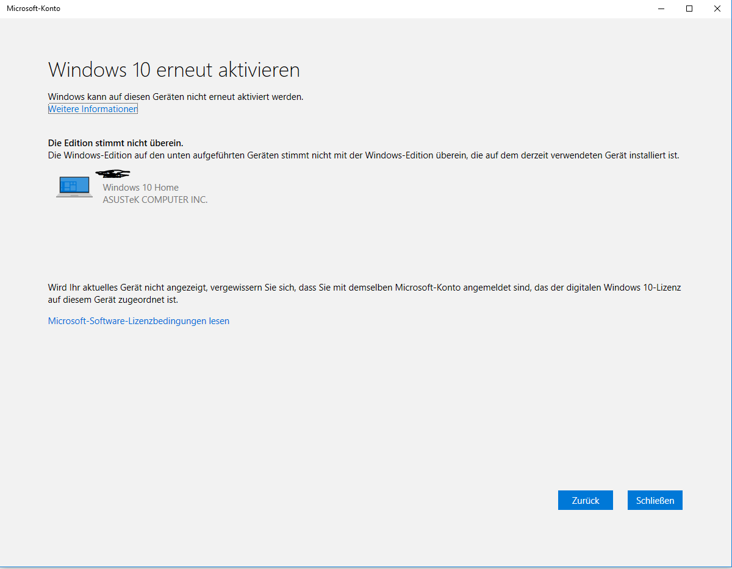
Task: Select the laptop device icon
Action: point(74,187)
